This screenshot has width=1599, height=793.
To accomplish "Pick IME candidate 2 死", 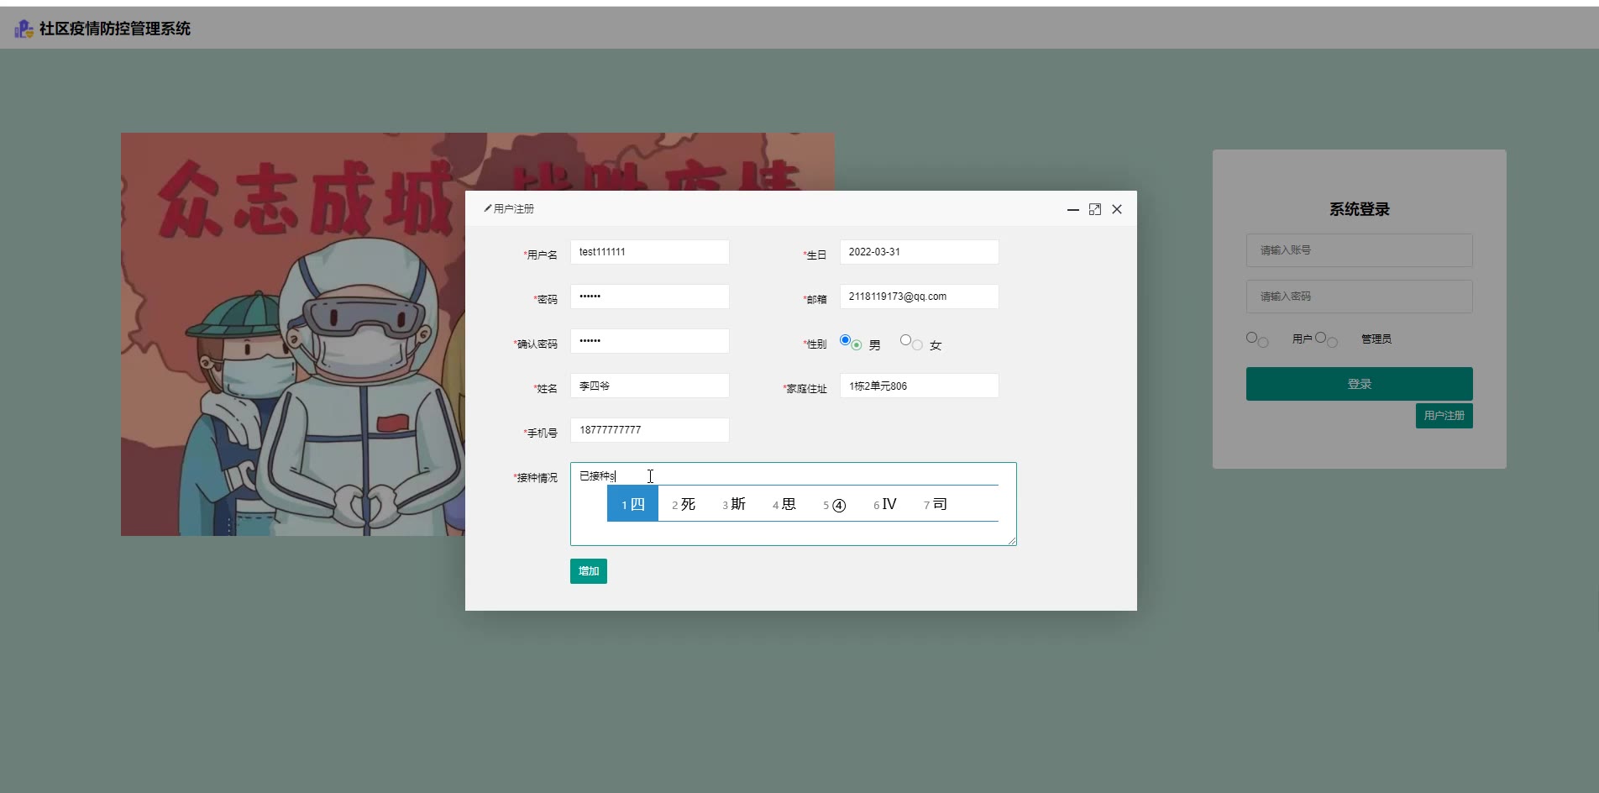I will [684, 504].
